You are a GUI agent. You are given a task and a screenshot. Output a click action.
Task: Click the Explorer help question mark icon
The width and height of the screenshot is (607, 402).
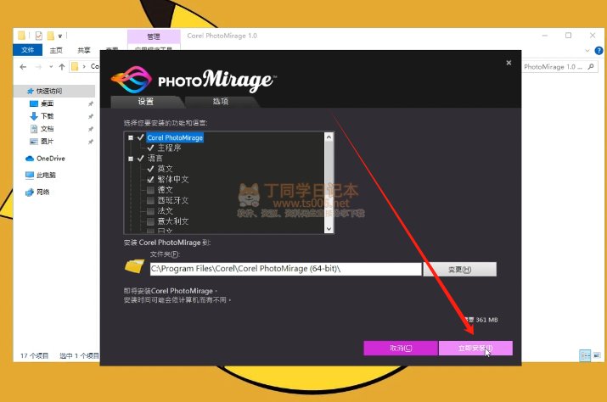pos(599,51)
